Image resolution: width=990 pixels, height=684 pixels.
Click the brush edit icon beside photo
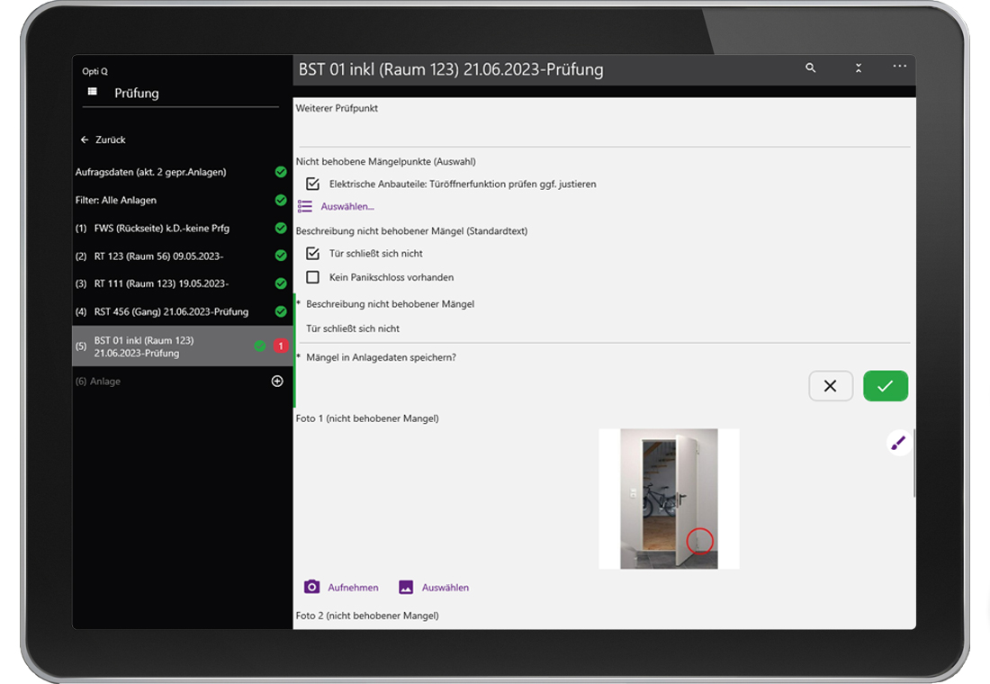(897, 443)
